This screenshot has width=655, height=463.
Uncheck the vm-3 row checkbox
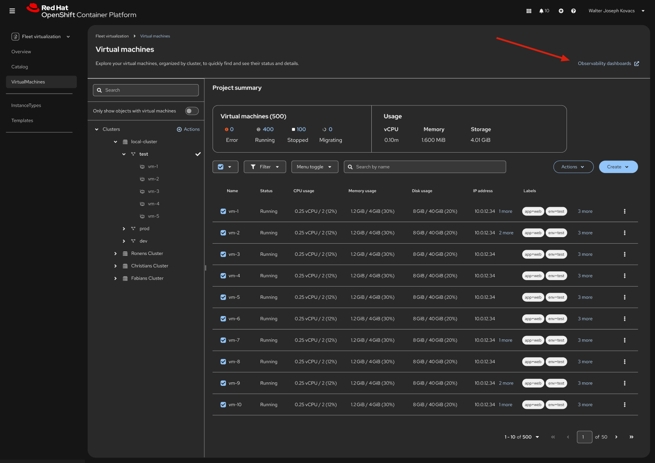(x=223, y=254)
